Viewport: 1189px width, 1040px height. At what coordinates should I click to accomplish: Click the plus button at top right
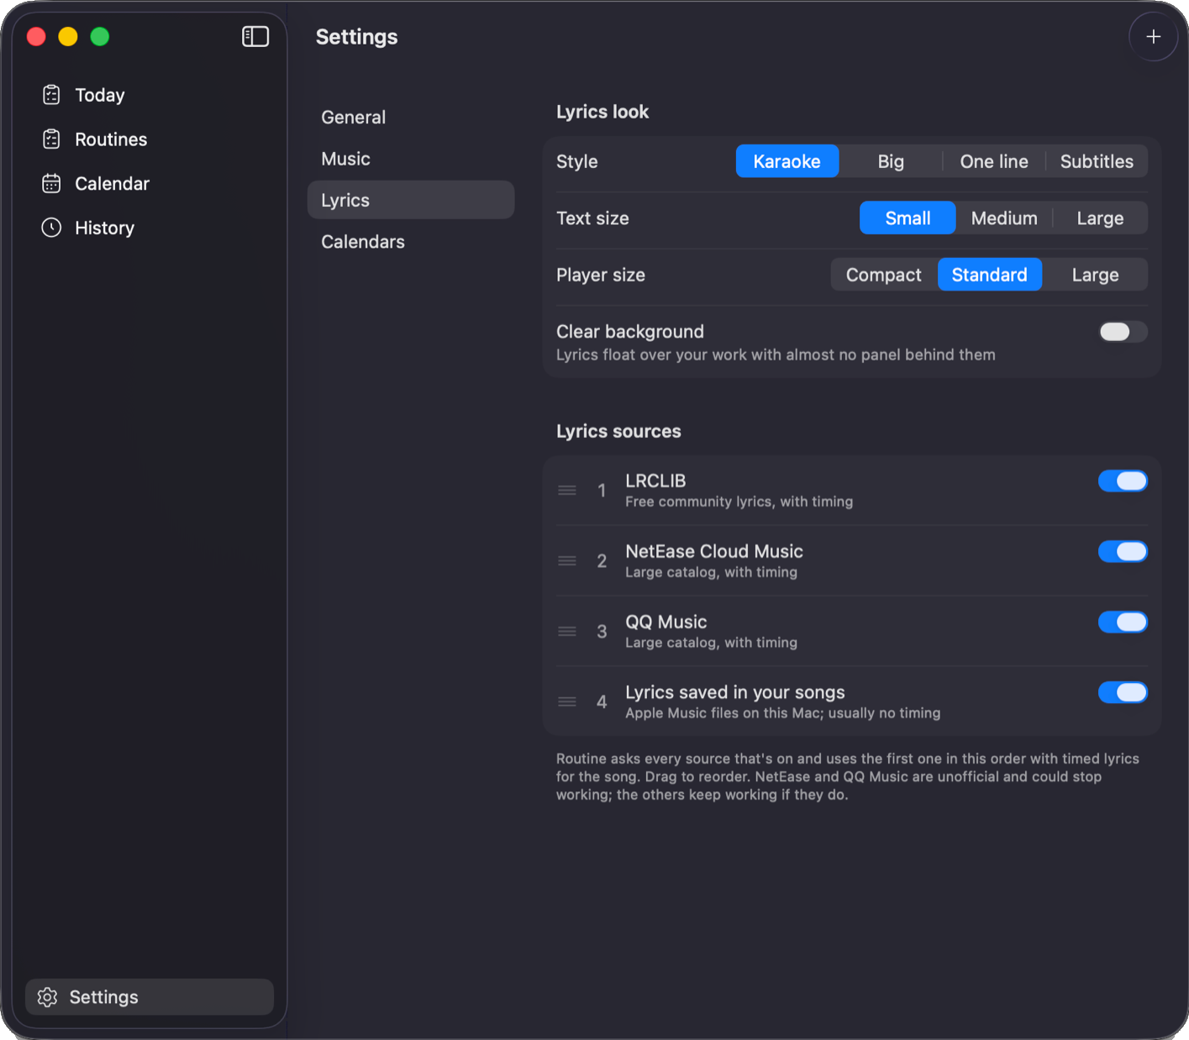coord(1153,36)
